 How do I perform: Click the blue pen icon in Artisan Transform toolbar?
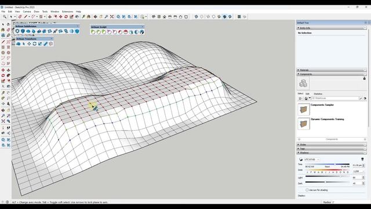coord(45,44)
